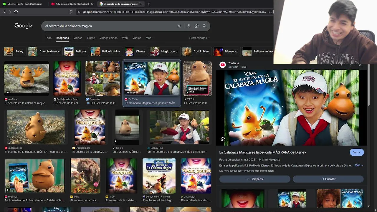Screen dimensions: 377x212
Task: Open the three-dot menu in the preview panel
Action: pyautogui.click(x=350, y=65)
